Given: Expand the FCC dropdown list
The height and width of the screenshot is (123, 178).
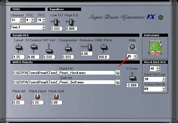Looking at the screenshot, I should pos(33,20).
